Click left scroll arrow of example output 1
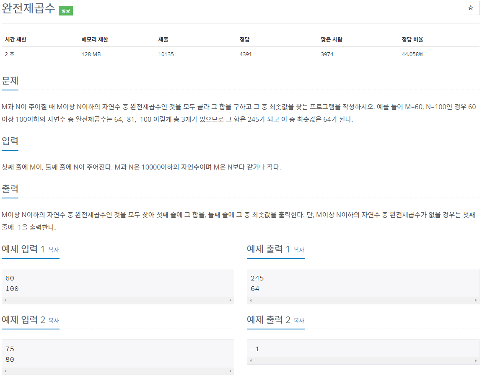 point(251,300)
